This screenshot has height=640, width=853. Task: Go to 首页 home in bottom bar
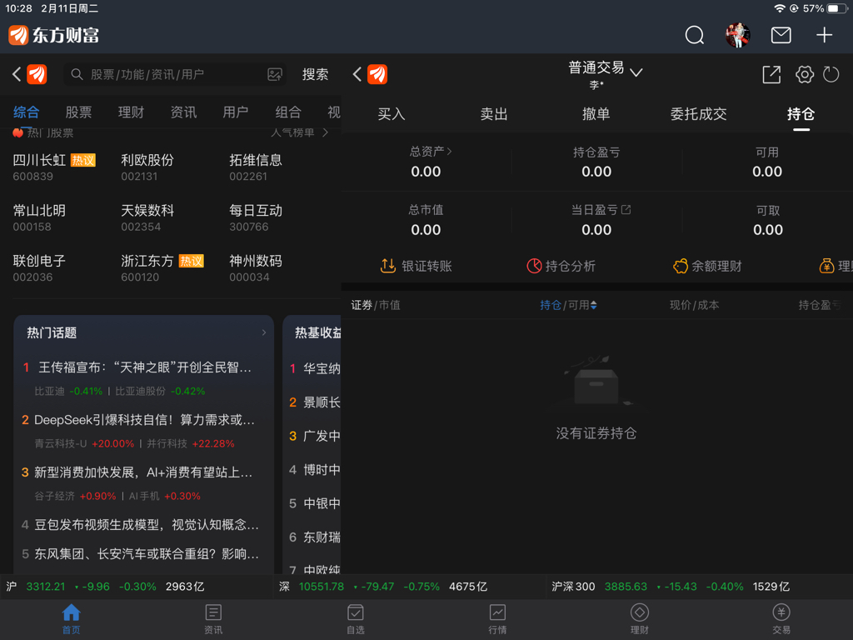pyautogui.click(x=72, y=619)
